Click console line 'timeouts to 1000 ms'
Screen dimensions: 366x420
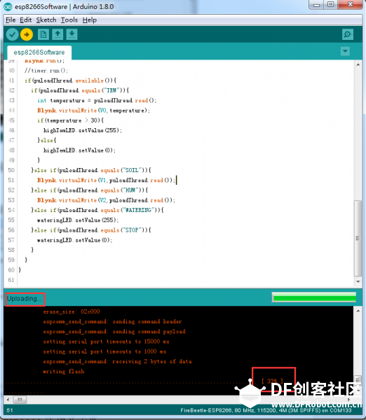104,351
